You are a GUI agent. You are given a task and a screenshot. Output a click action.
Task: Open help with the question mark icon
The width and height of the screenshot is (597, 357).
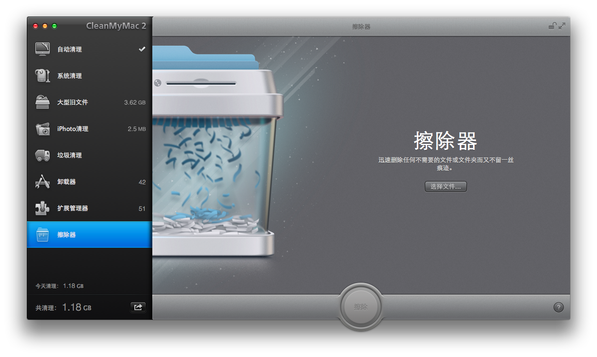point(559,307)
